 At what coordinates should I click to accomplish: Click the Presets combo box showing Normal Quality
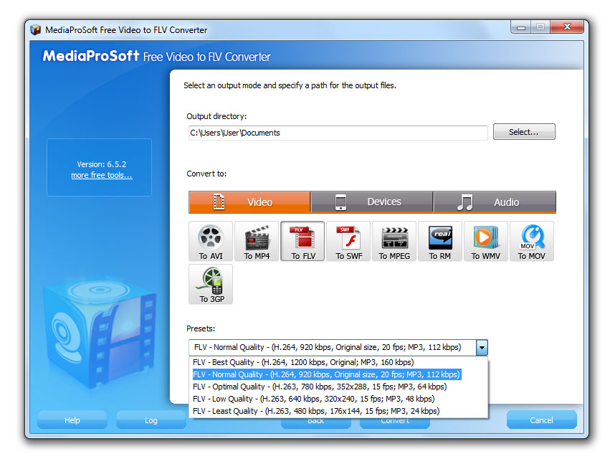pyautogui.click(x=338, y=348)
